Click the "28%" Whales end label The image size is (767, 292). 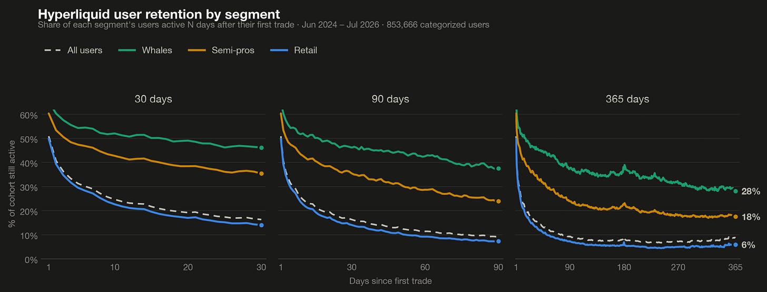tap(751, 192)
